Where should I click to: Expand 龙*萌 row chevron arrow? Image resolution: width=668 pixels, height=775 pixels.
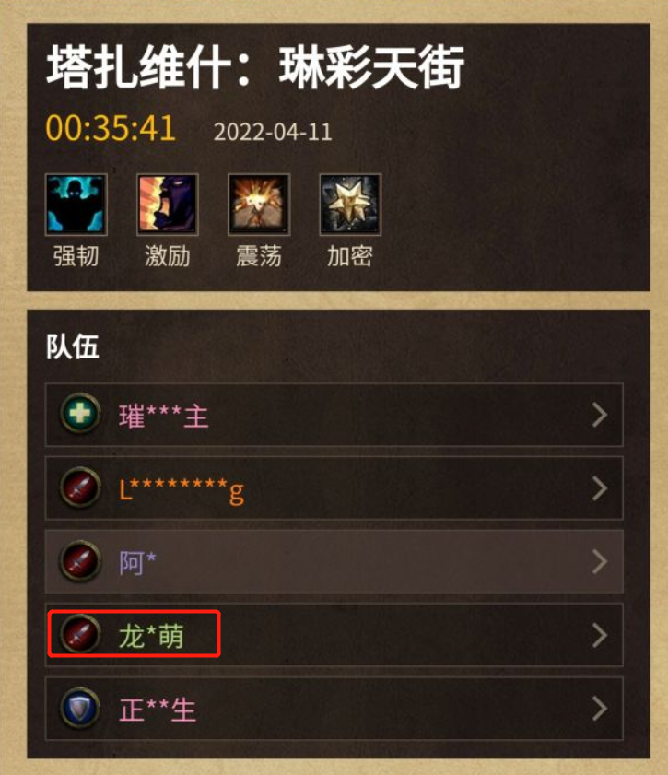[x=599, y=635]
